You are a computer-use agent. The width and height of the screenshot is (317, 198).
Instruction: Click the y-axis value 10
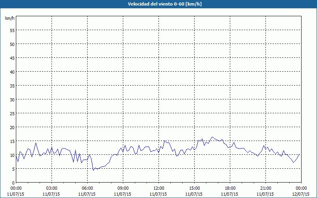click(x=12, y=155)
